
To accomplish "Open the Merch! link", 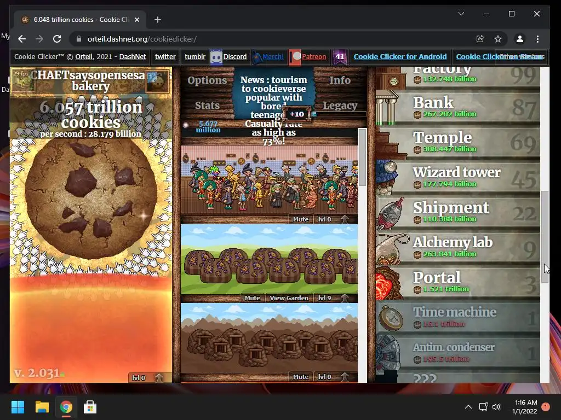I will point(273,56).
